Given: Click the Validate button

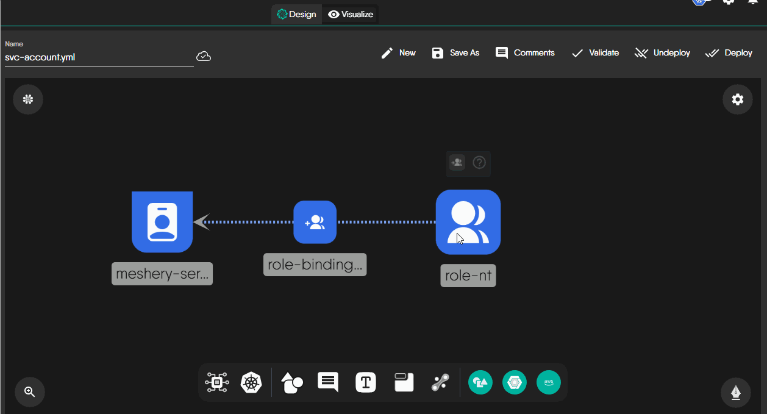Looking at the screenshot, I should [595, 53].
